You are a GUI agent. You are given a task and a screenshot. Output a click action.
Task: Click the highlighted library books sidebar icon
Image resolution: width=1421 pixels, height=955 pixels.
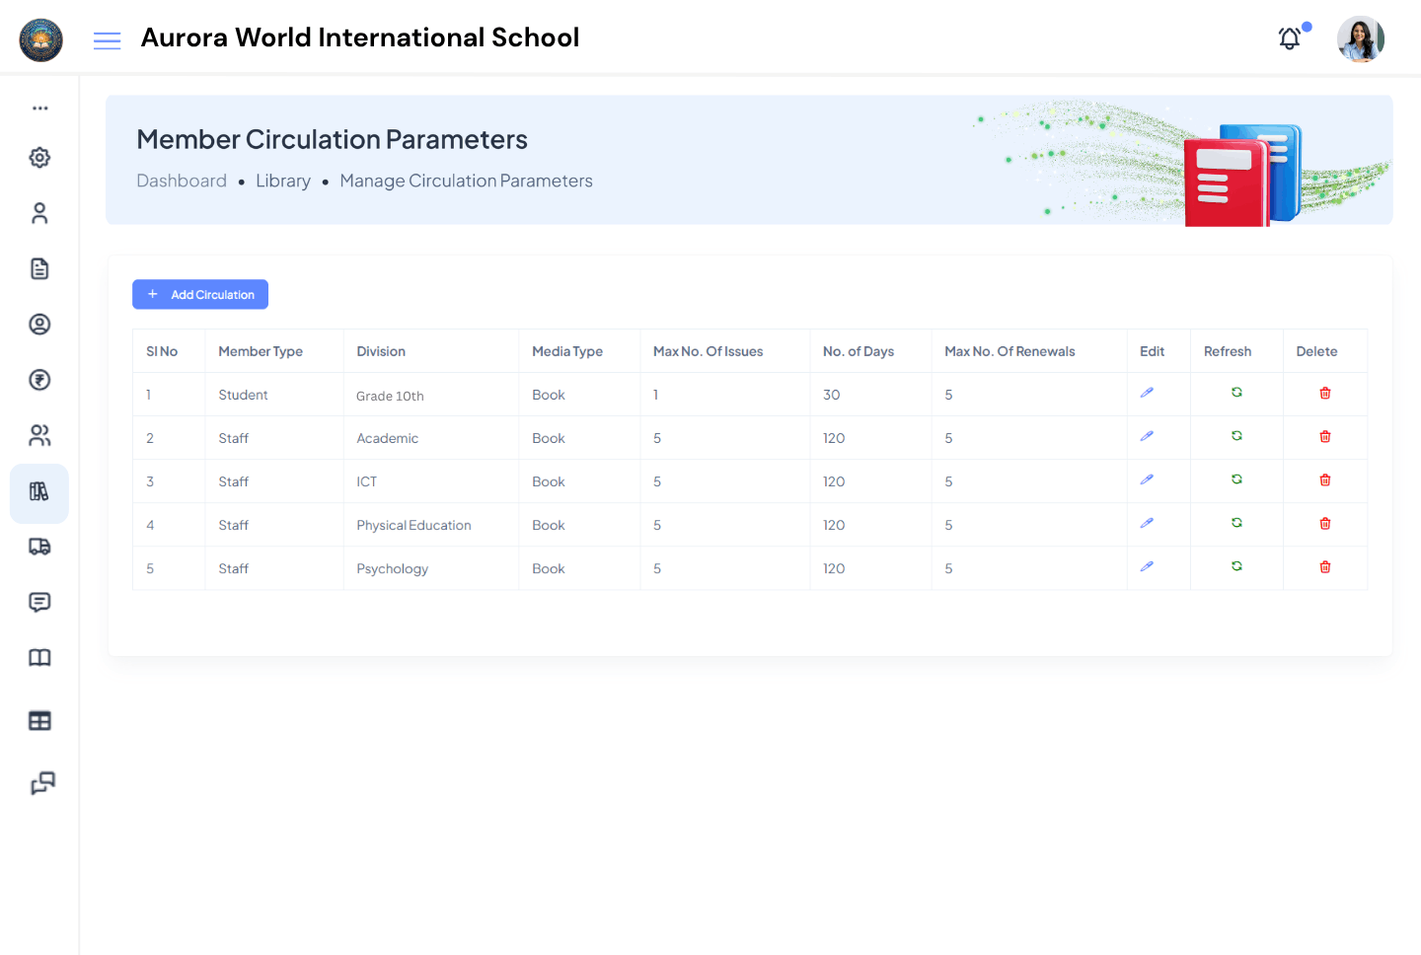tap(39, 492)
